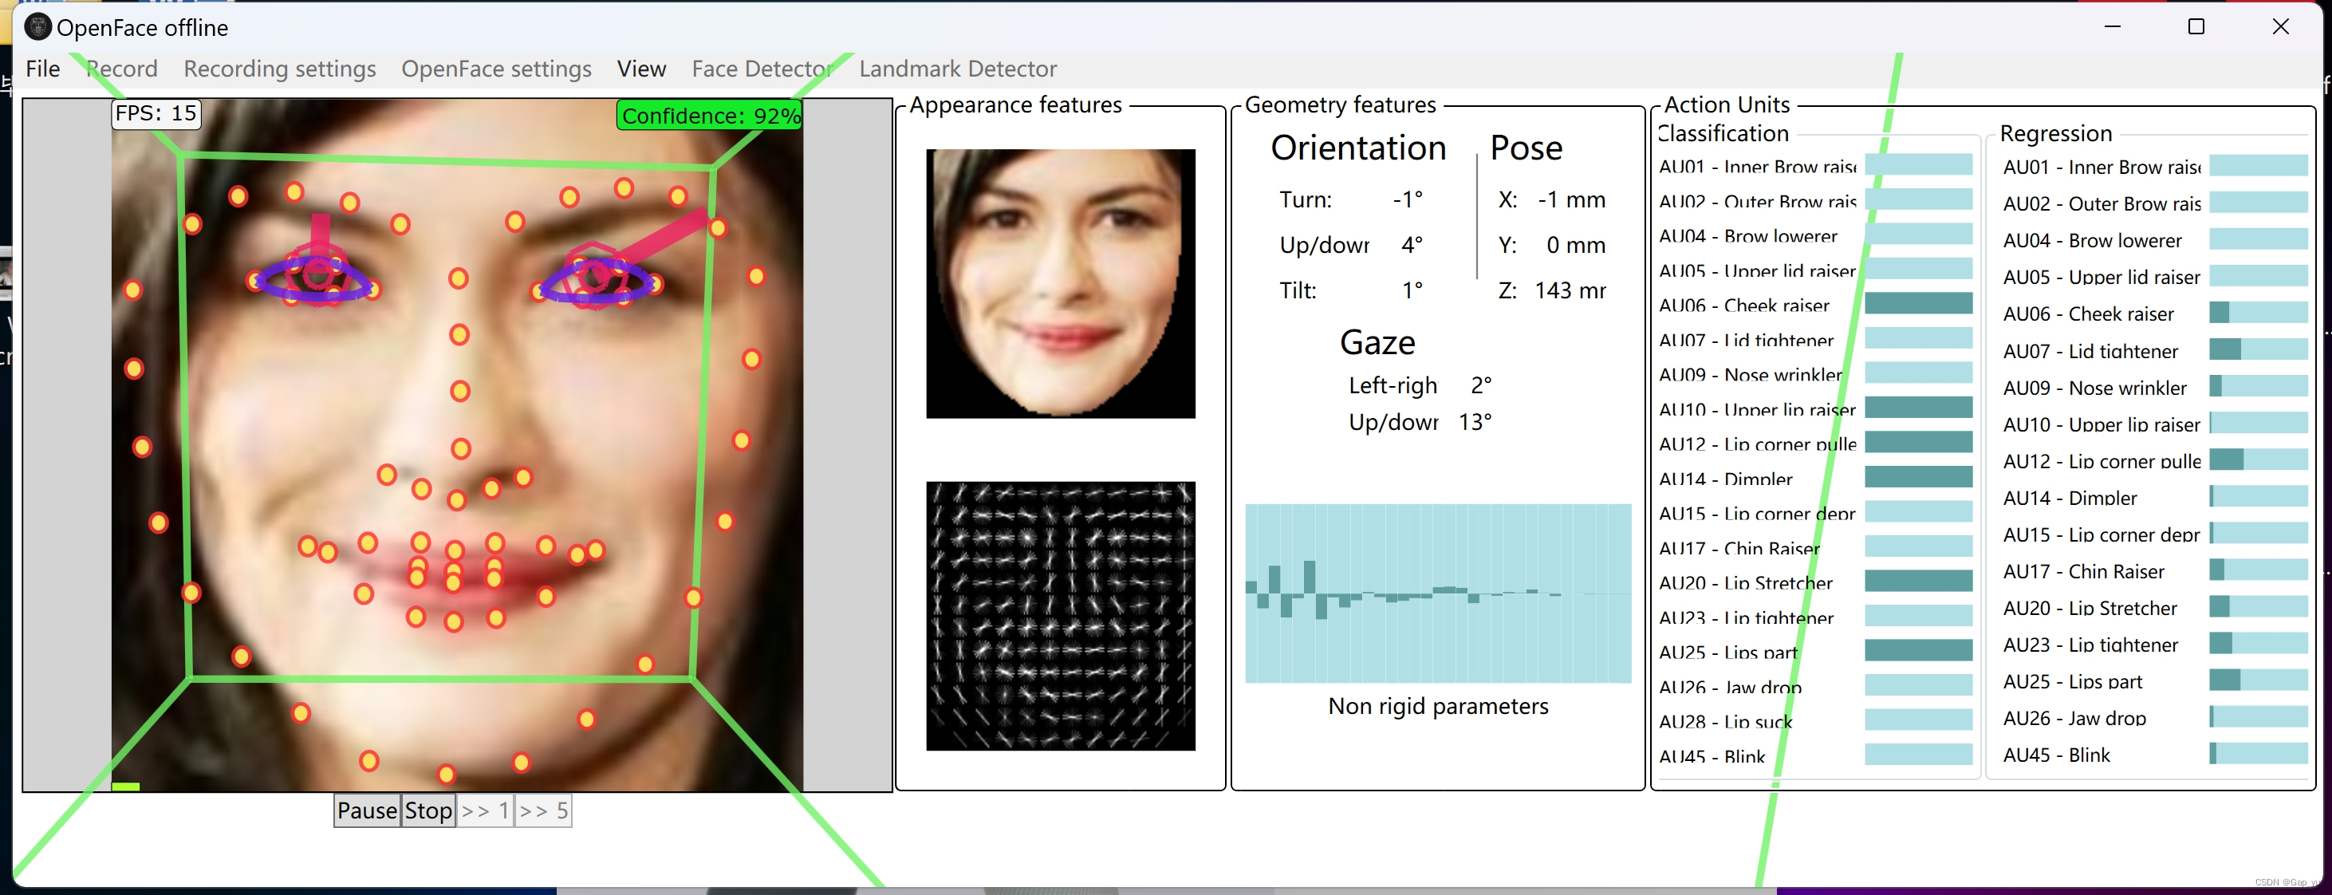Click the HOG descriptor visualization image
This screenshot has width=2332, height=895.
click(x=1060, y=615)
